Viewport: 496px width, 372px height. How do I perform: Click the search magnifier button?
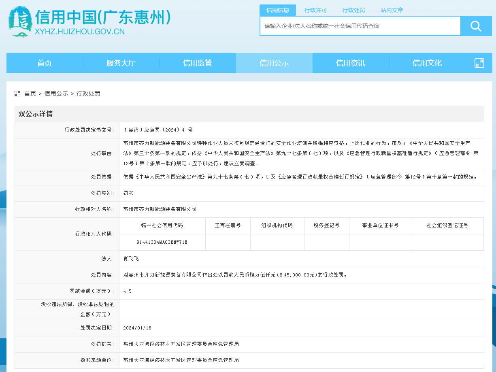click(x=476, y=26)
